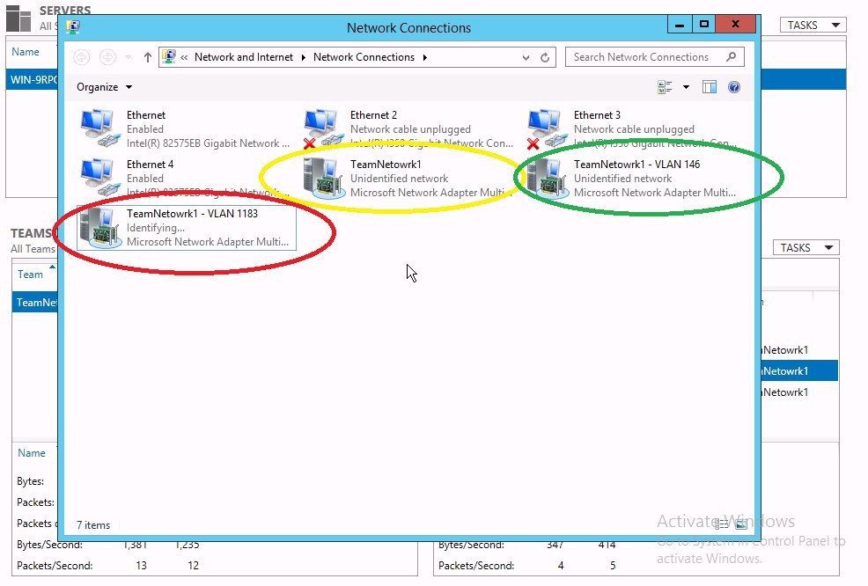This screenshot has width=868, height=586.
Task: Select the last Netowrk1 row behind the window
Action: (x=799, y=392)
